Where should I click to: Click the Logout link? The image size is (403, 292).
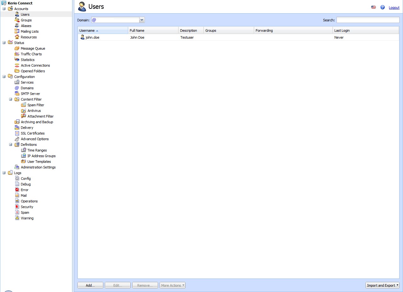click(x=394, y=8)
